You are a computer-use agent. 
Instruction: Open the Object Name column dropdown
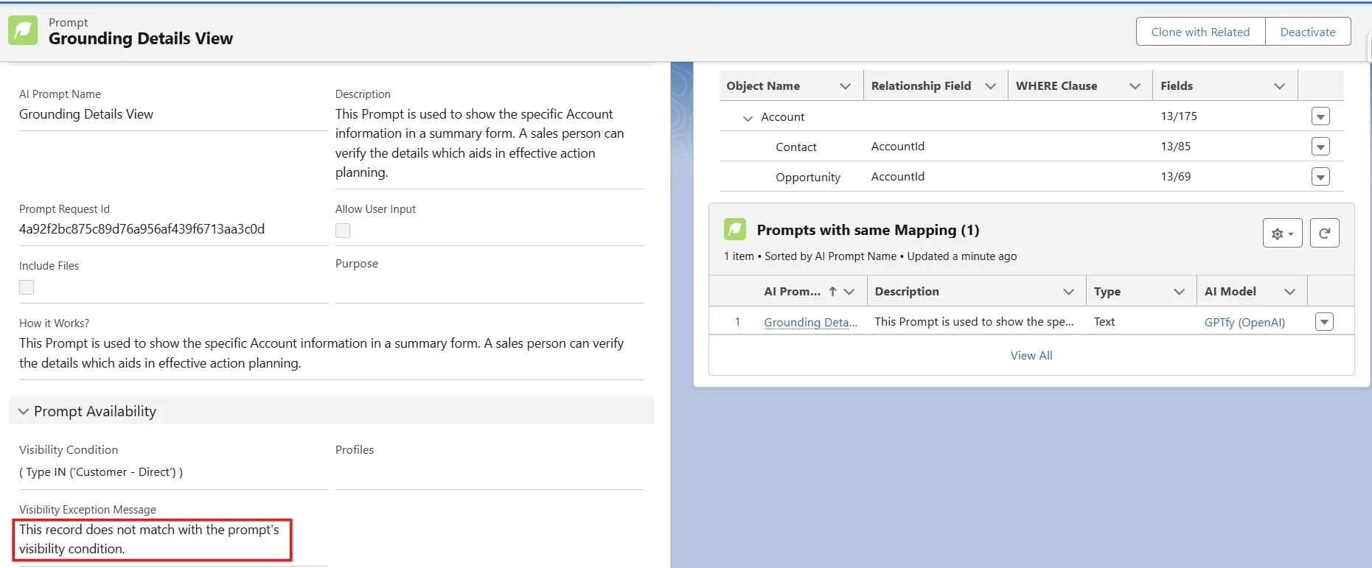(845, 86)
